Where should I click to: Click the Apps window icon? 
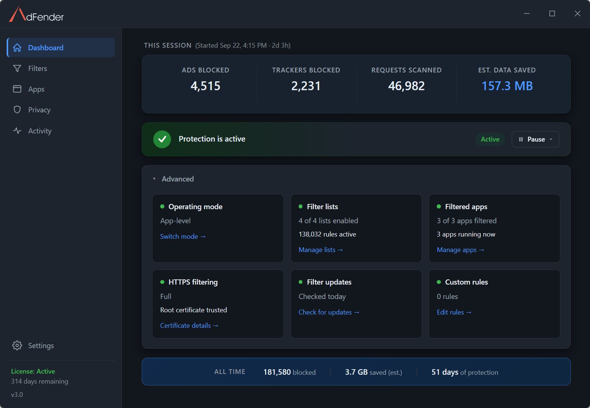pyautogui.click(x=17, y=89)
